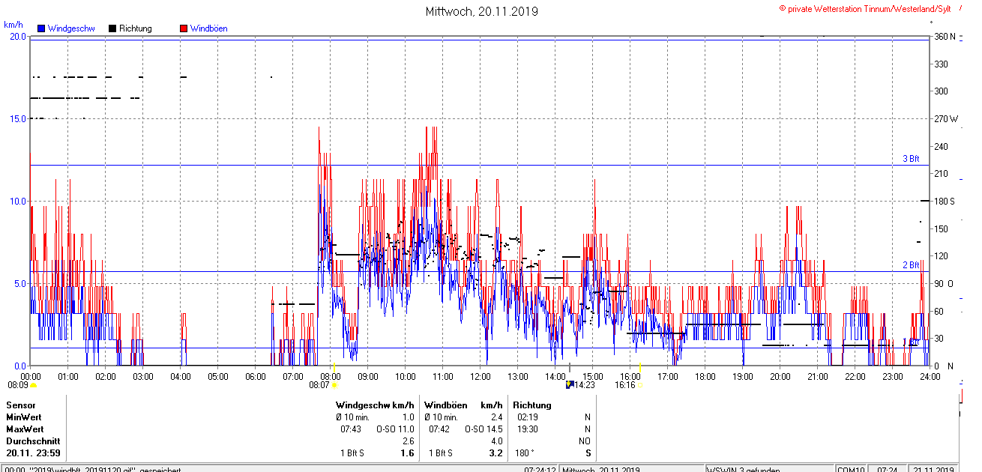Click the 90 O direction axis label

click(x=943, y=283)
